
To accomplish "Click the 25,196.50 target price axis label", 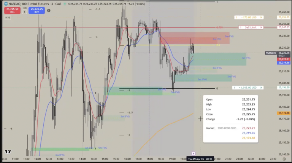I will tap(284, 88).
